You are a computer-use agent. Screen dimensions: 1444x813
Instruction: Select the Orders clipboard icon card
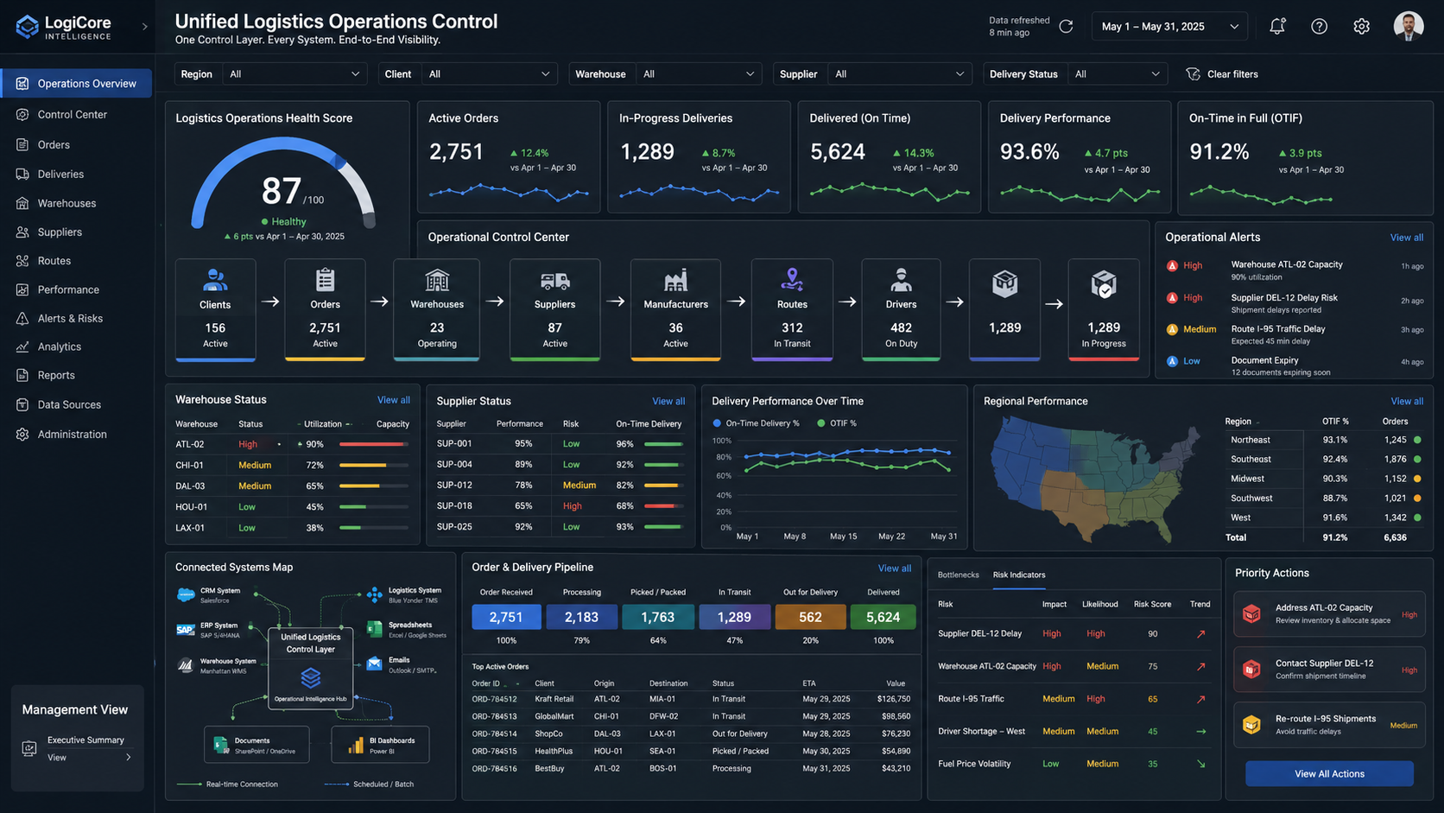click(x=325, y=309)
